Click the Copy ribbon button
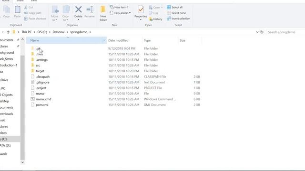 [6, 12]
